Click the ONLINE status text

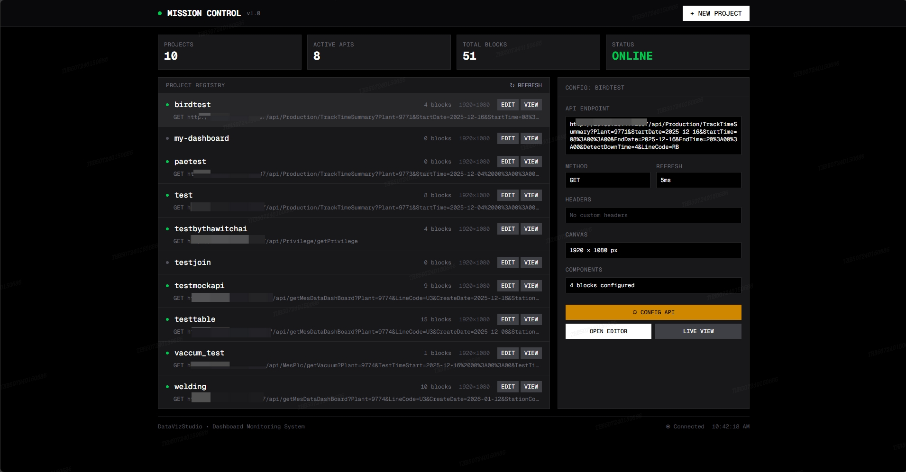pos(632,56)
